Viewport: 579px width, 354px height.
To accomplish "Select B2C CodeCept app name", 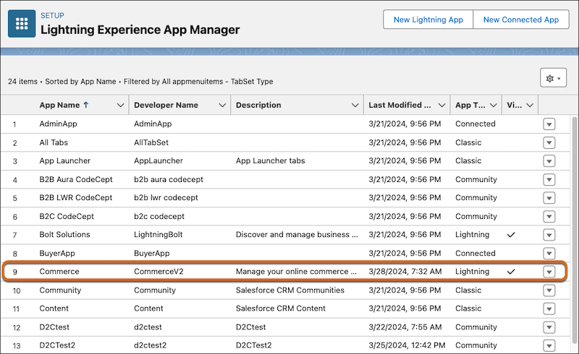I will pos(67,216).
